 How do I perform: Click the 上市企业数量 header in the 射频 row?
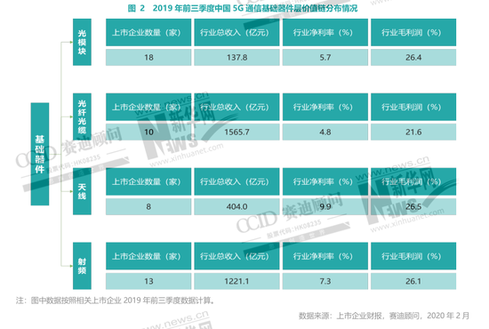point(148,256)
